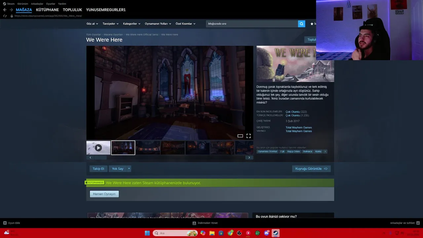
Task: Switch to MAĞAZA tab
Action: tap(24, 10)
